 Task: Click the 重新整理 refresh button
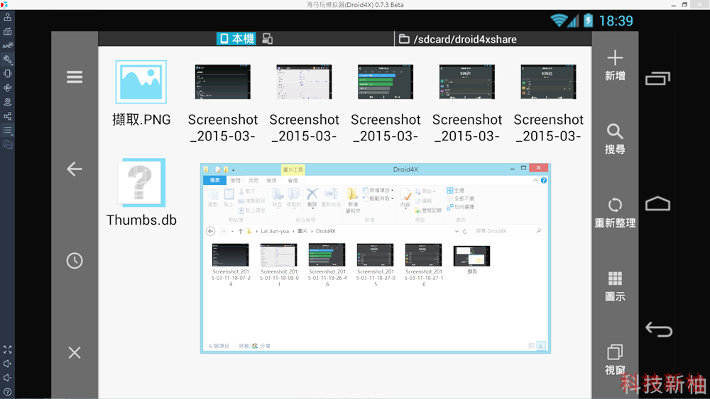[615, 213]
